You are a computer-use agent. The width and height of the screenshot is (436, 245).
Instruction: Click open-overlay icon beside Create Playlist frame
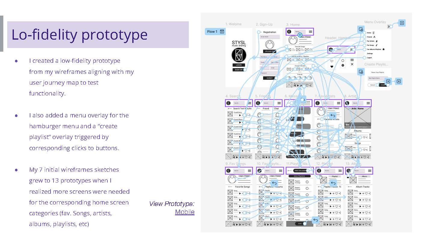pyautogui.click(x=361, y=72)
